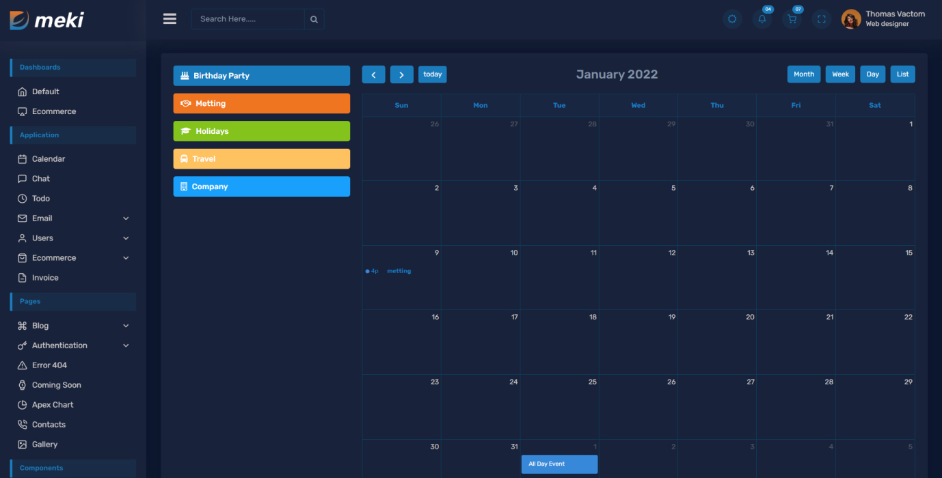Go to next month with arrow button
Viewport: 942px width, 478px height.
tap(401, 74)
